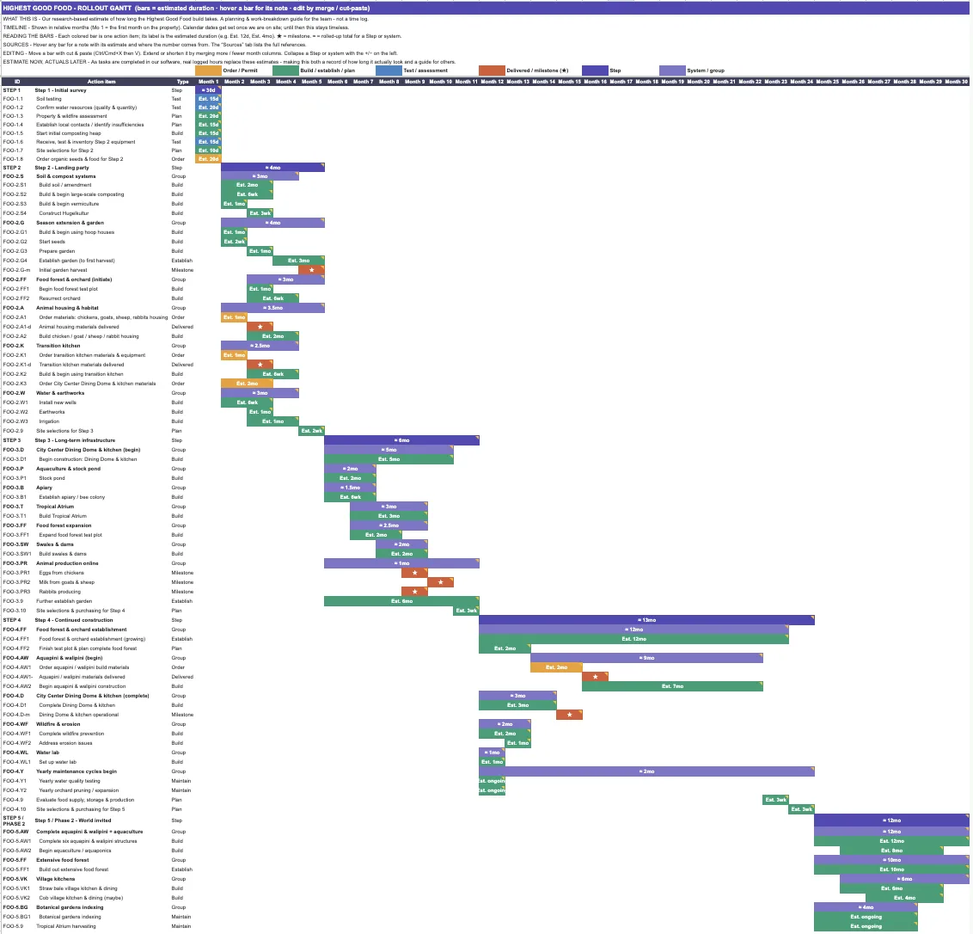The width and height of the screenshot is (973, 934).
Task: Select the 'Construct Hugelkultur' action item
Action: tap(64, 213)
